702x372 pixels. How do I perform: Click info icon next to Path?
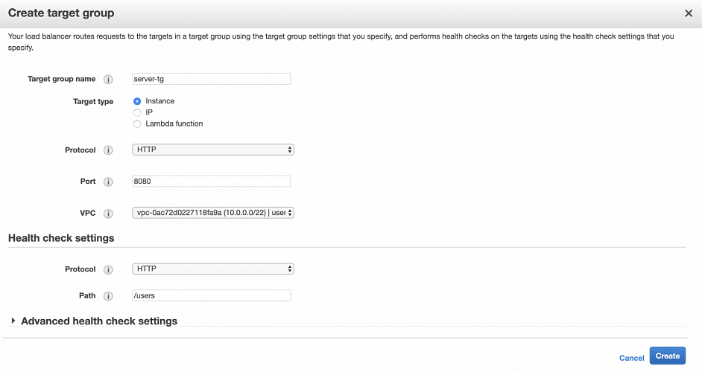(x=108, y=296)
